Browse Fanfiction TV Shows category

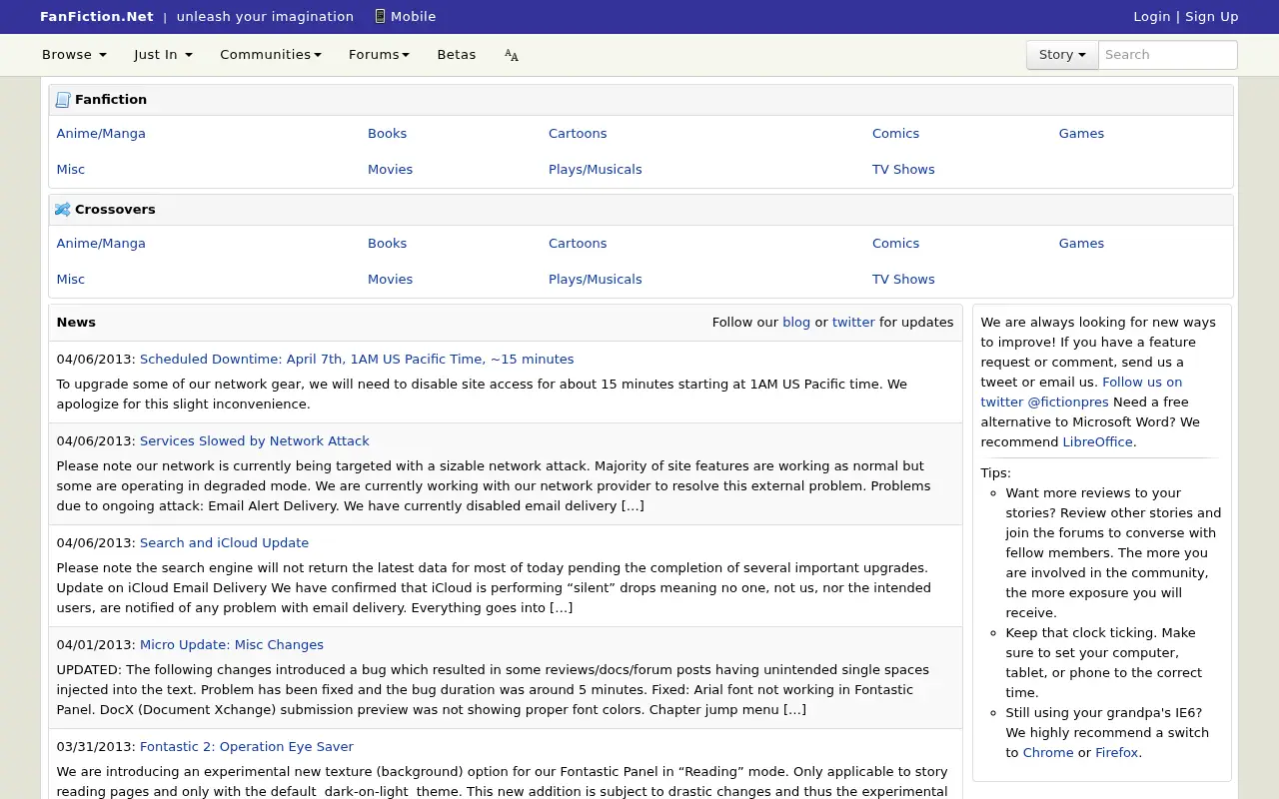point(903,170)
